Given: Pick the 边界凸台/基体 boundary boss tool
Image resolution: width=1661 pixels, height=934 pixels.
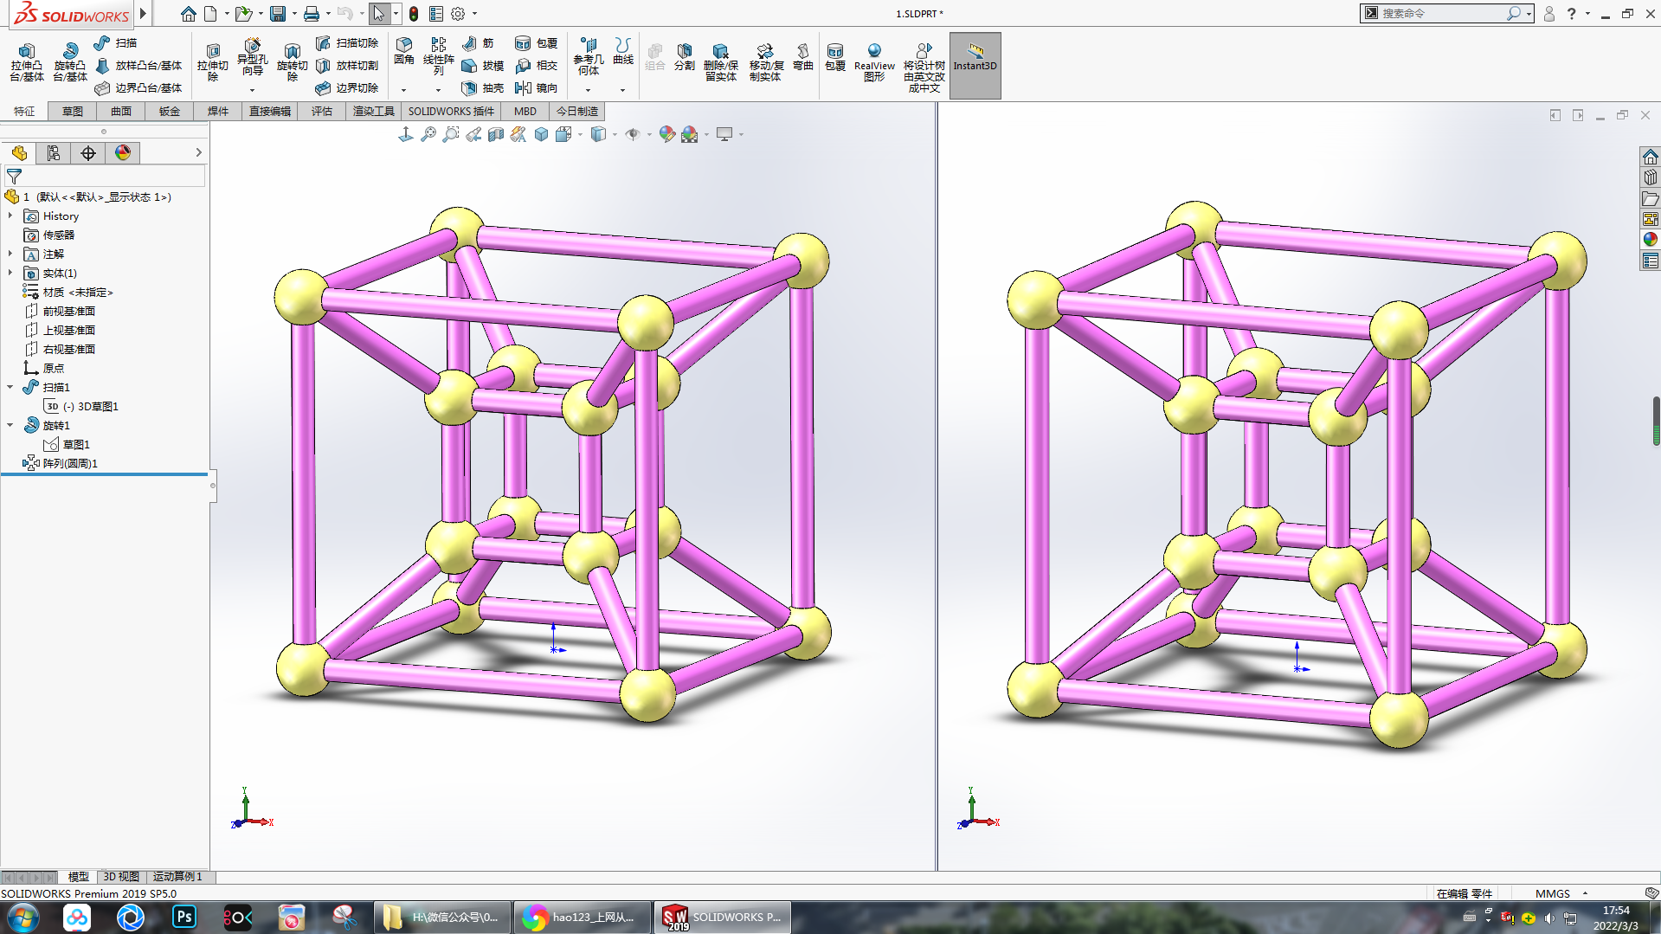Looking at the screenshot, I should (x=138, y=87).
